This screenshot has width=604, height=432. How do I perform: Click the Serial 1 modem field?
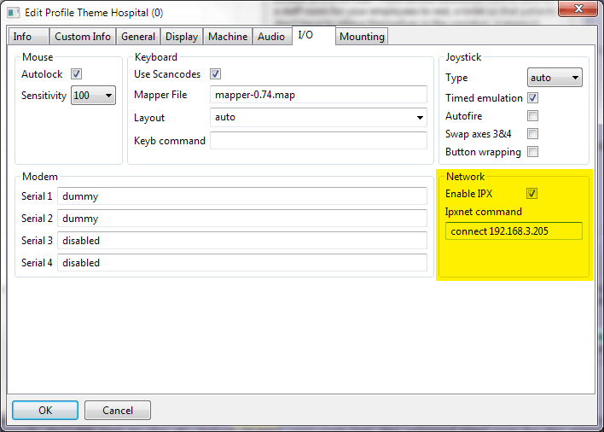pyautogui.click(x=241, y=196)
